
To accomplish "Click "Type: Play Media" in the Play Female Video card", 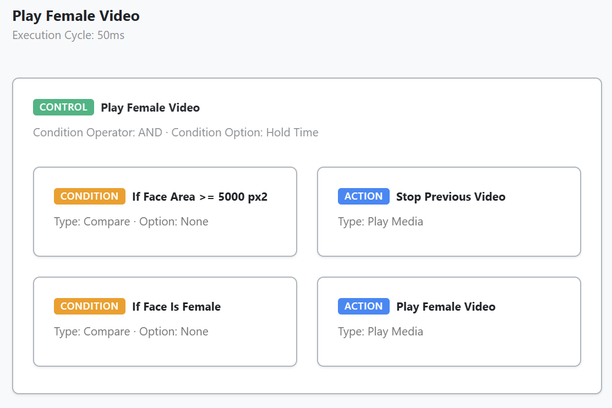I will click(x=380, y=332).
